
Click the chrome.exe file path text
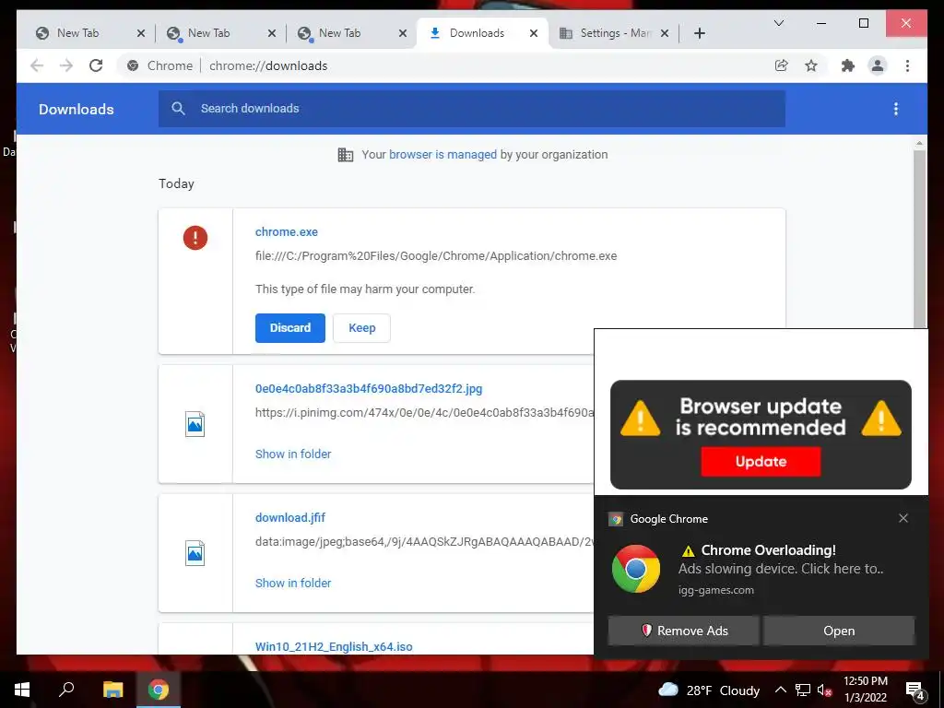click(436, 256)
